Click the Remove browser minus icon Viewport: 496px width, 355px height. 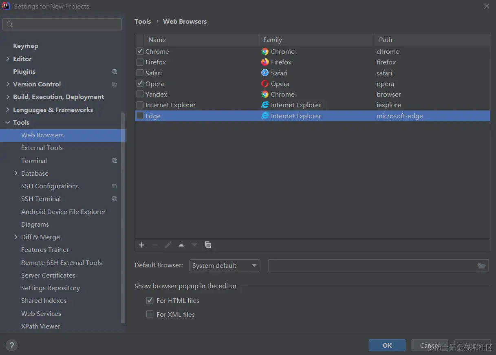(x=155, y=245)
